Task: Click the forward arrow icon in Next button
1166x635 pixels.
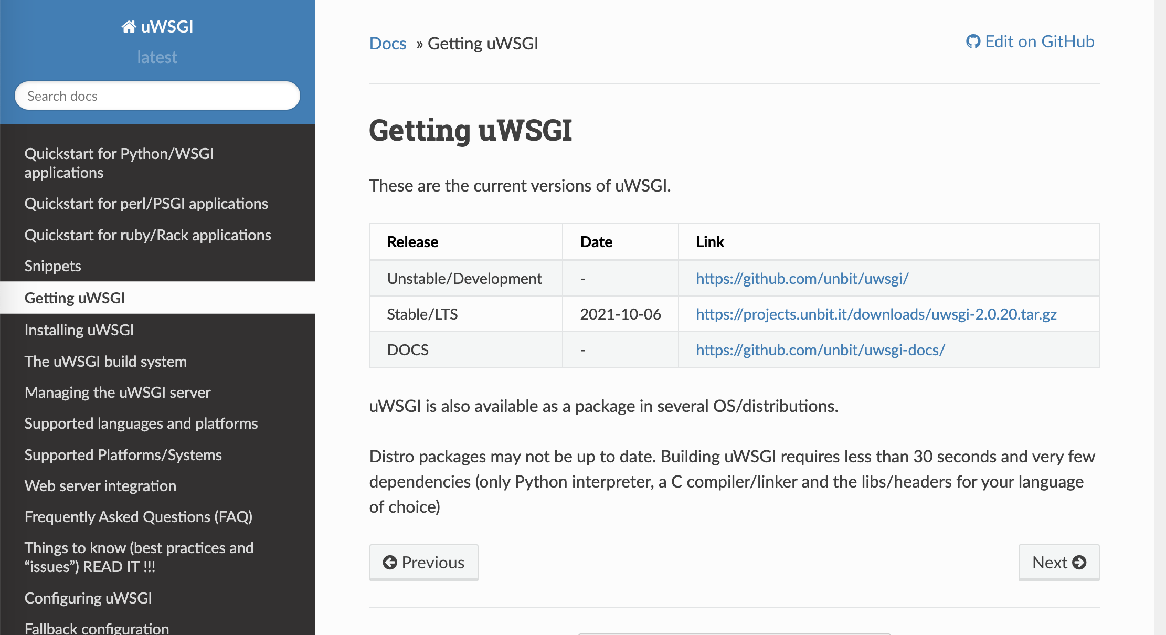Action: tap(1080, 562)
